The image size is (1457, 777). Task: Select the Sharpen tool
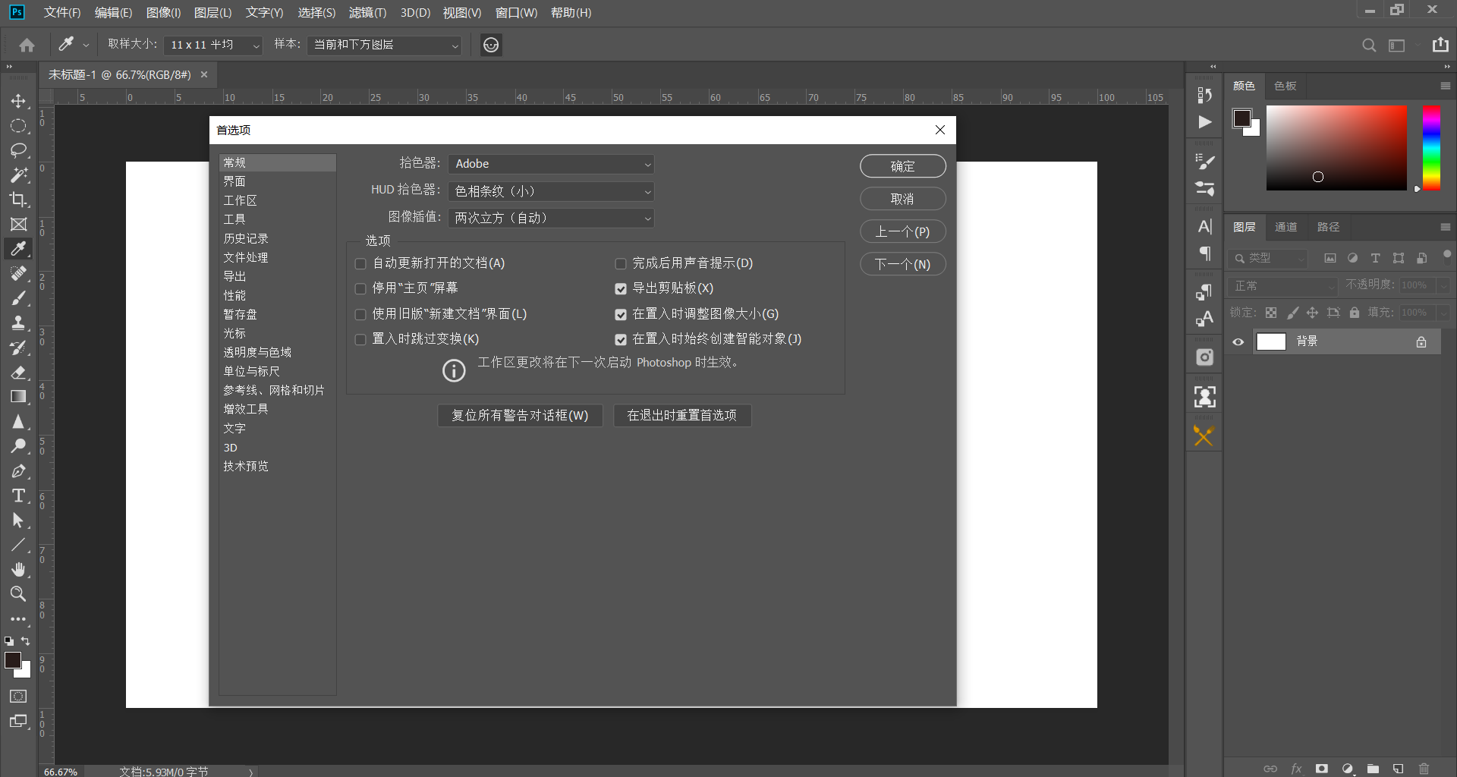tap(18, 422)
